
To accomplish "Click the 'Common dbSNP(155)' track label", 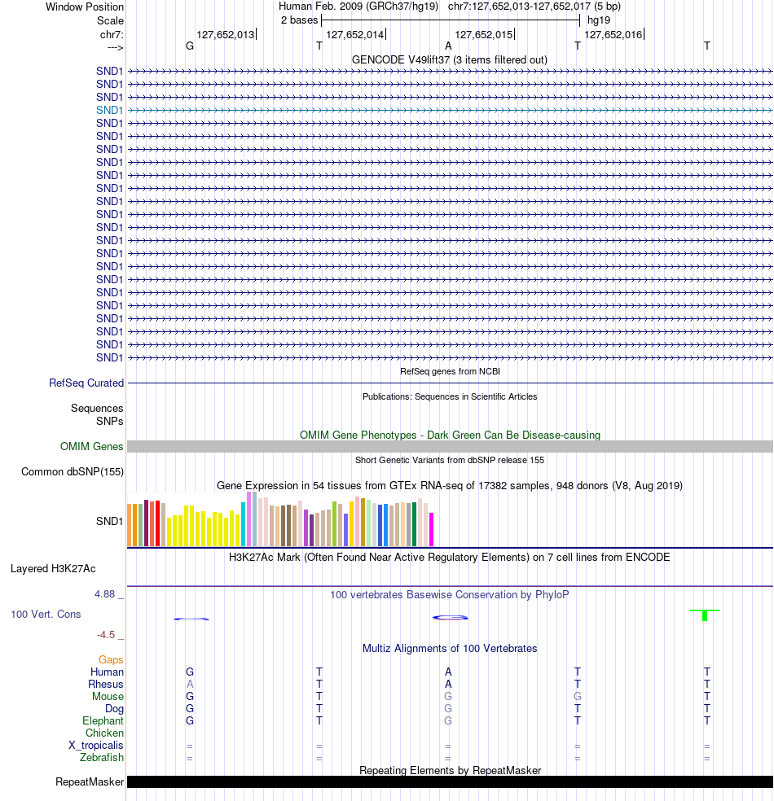I will point(73,471).
